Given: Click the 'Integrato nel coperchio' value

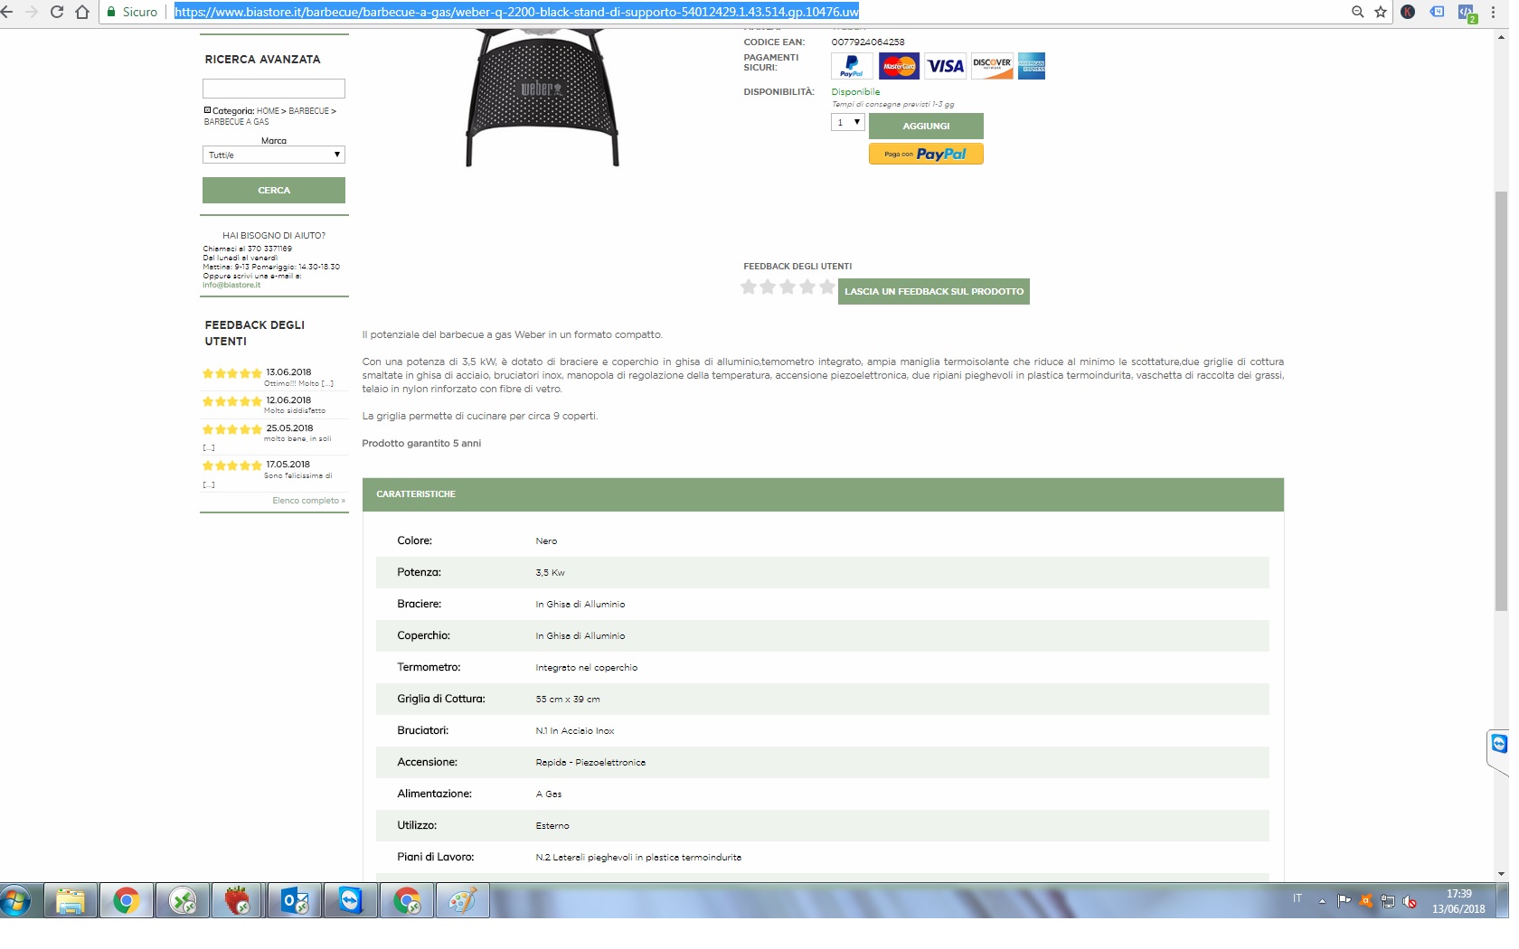Looking at the screenshot, I should tap(587, 668).
